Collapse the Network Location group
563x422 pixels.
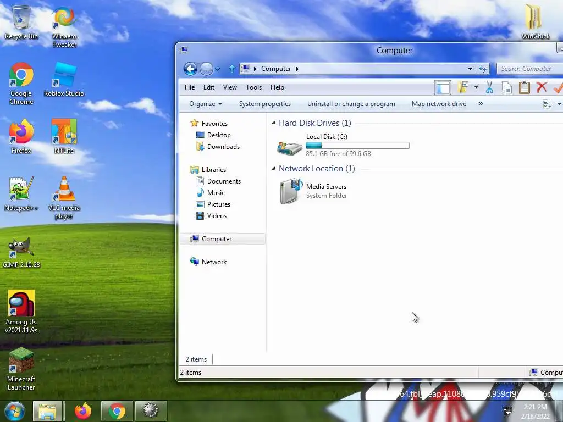273,168
